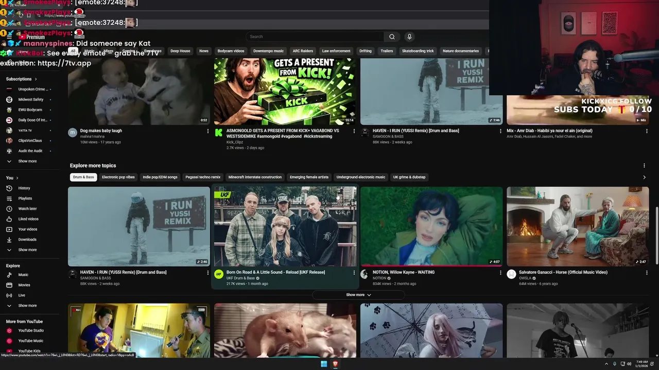
Task: Select Emerging female artists topic chip
Action: 309,177
